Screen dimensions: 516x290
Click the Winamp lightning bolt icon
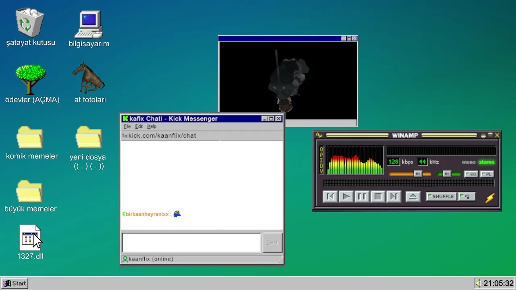[490, 198]
